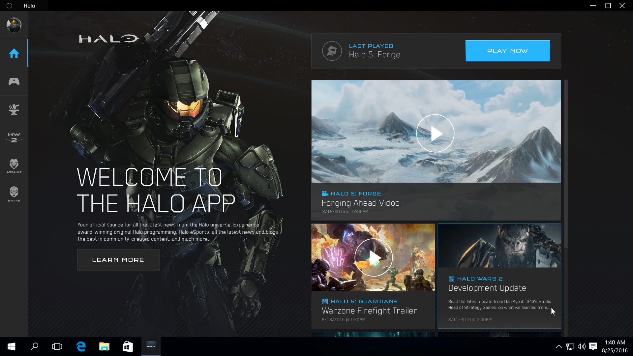Viewport: 633px width, 356px height.
Task: Click the user profile avatar icon
Action: coord(14,25)
